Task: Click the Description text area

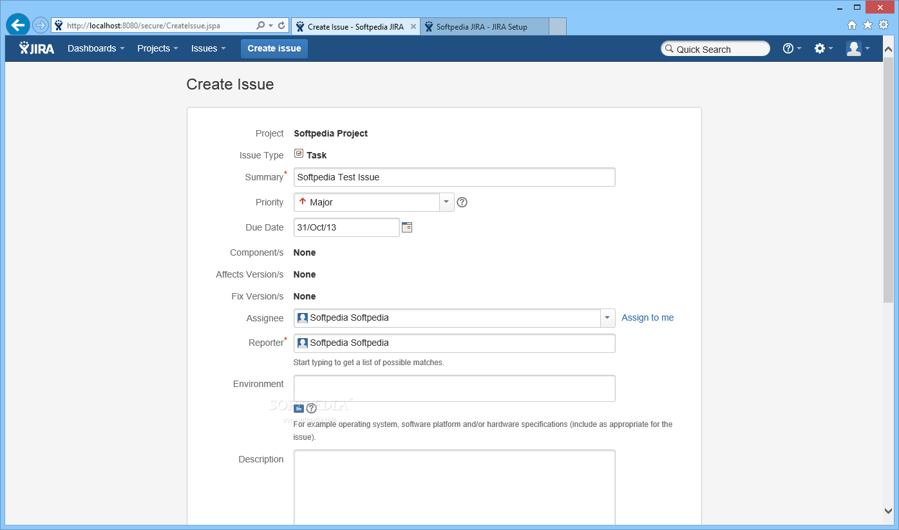Action: pos(455,488)
